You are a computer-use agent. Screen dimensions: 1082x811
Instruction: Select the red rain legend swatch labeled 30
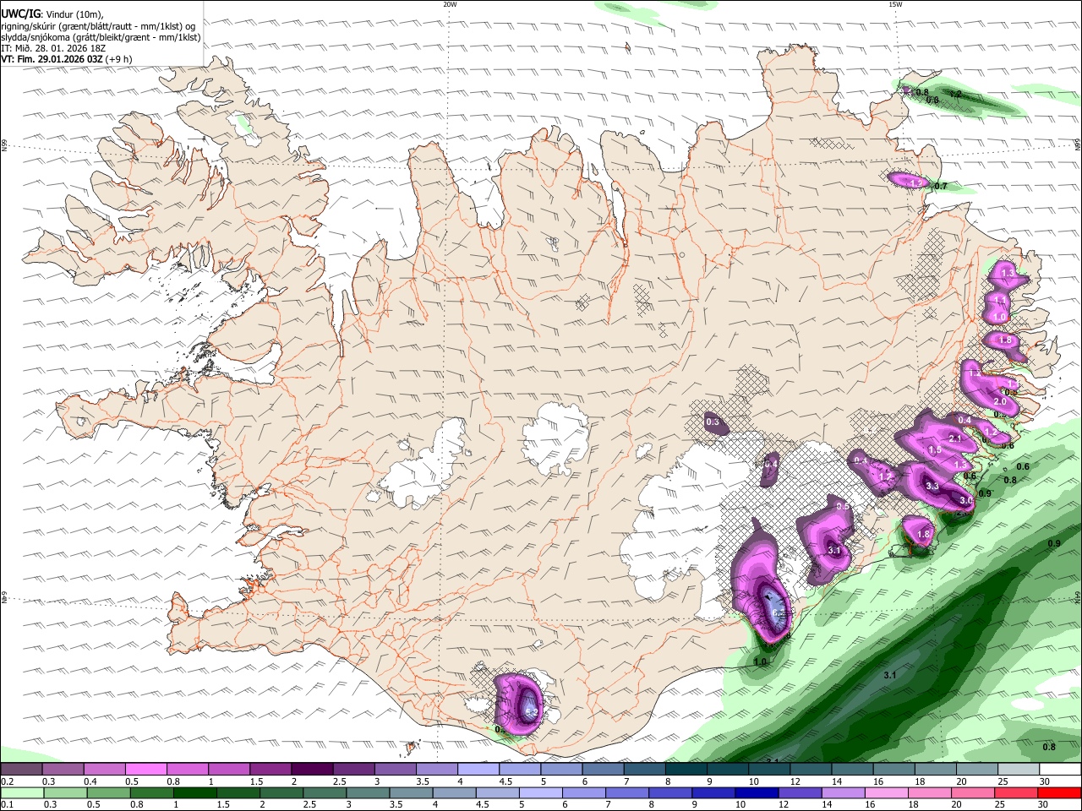click(1059, 793)
